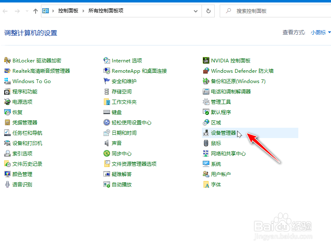331x248 pixels.
Task: Click the 文件历史记录 icon
Action: [x=7, y=164]
